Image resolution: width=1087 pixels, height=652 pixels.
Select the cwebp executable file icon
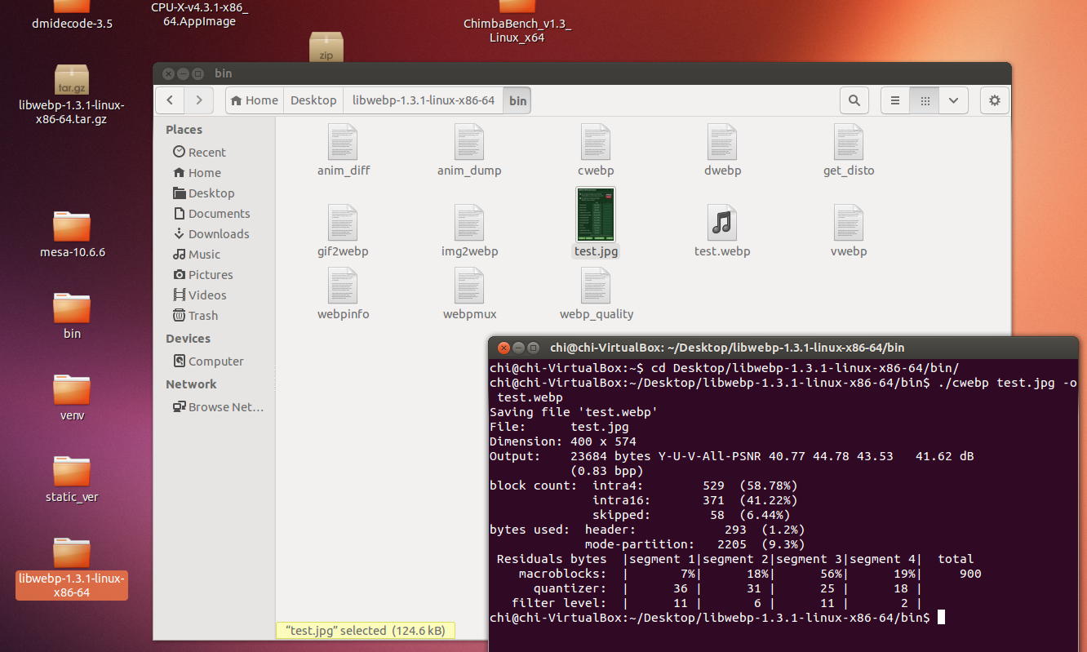coord(596,142)
